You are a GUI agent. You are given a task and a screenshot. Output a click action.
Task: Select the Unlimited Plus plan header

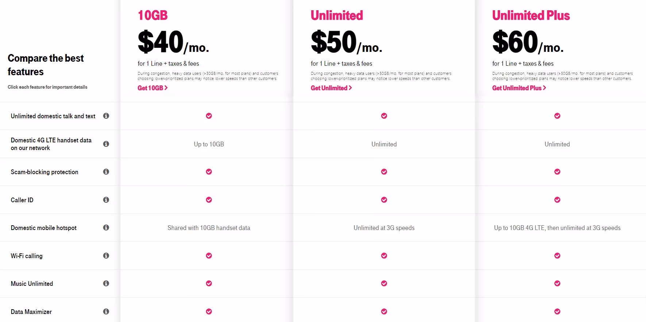[530, 15]
